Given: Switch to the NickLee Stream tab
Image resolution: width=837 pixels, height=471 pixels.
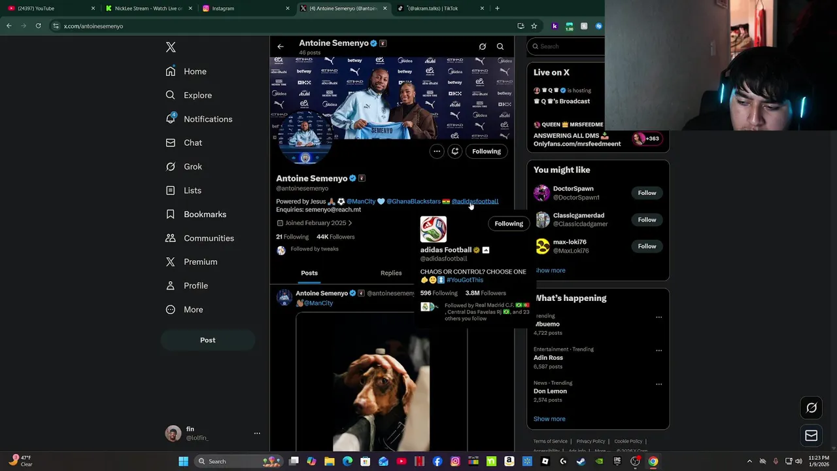Looking at the screenshot, I should pyautogui.click(x=149, y=9).
